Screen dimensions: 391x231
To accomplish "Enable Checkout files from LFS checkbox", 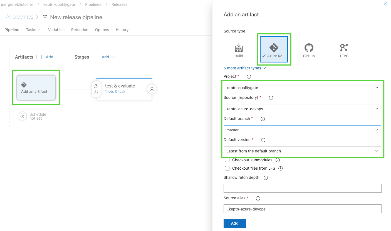I will (227, 168).
